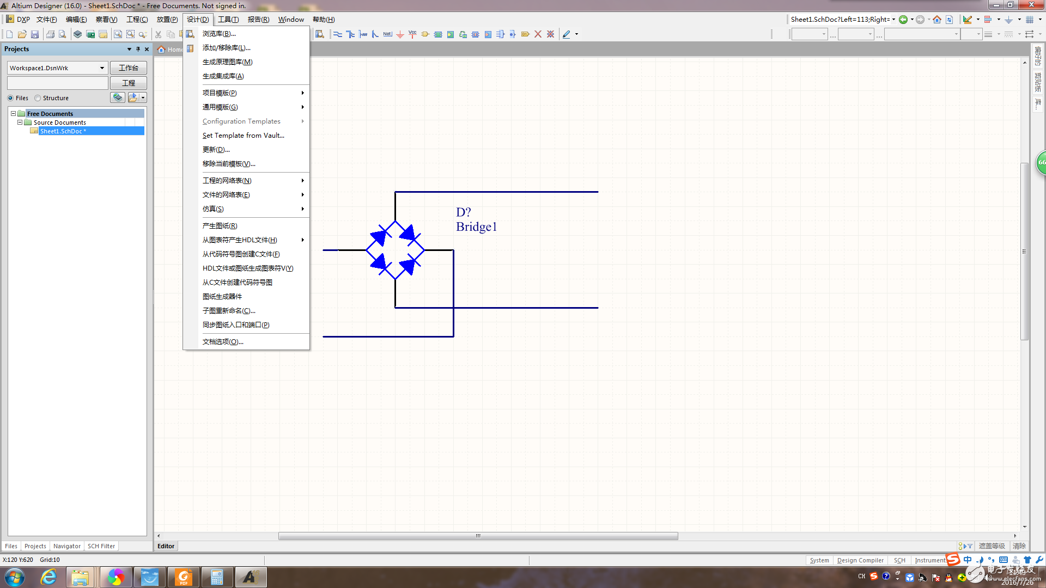Click the Open document folder icon
Screen dimensions: 1046x588
tap(22, 34)
